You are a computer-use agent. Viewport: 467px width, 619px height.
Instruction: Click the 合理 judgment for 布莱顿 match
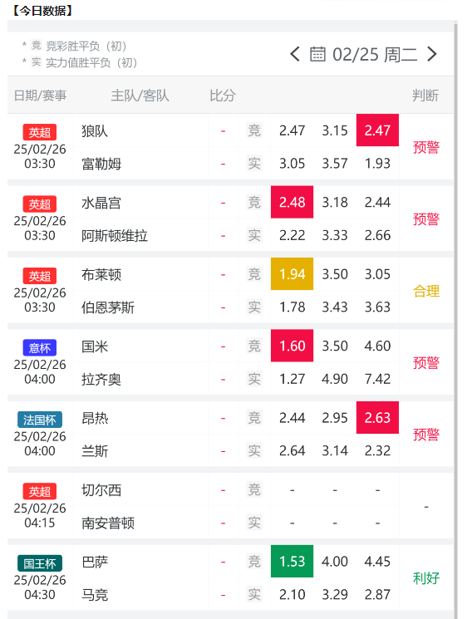point(426,291)
